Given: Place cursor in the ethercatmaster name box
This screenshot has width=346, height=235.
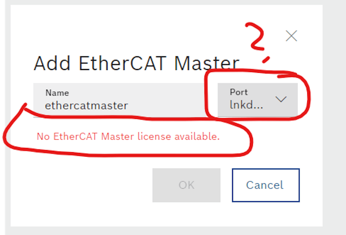Looking at the screenshot, I should (104, 105).
